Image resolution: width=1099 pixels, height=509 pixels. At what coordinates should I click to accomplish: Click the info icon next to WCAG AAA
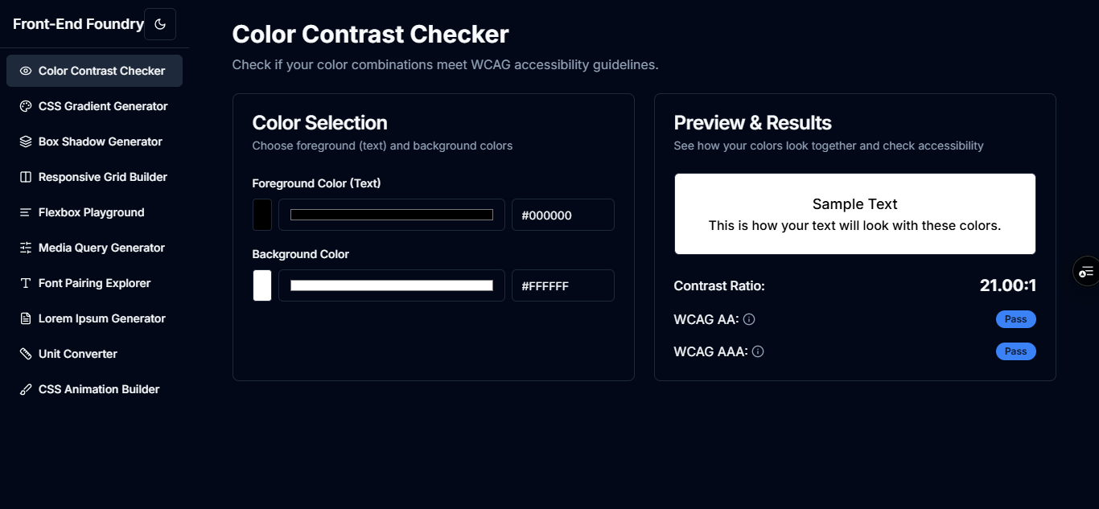click(757, 351)
